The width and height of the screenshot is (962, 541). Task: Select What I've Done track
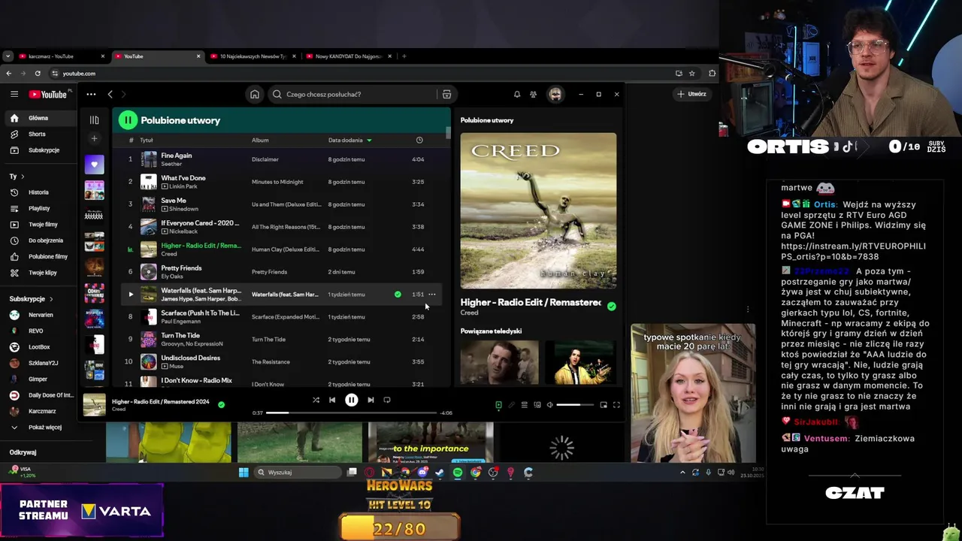coord(183,178)
